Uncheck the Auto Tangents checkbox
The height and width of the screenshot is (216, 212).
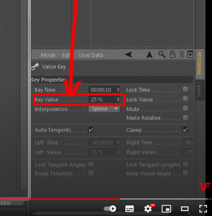pos(91,130)
